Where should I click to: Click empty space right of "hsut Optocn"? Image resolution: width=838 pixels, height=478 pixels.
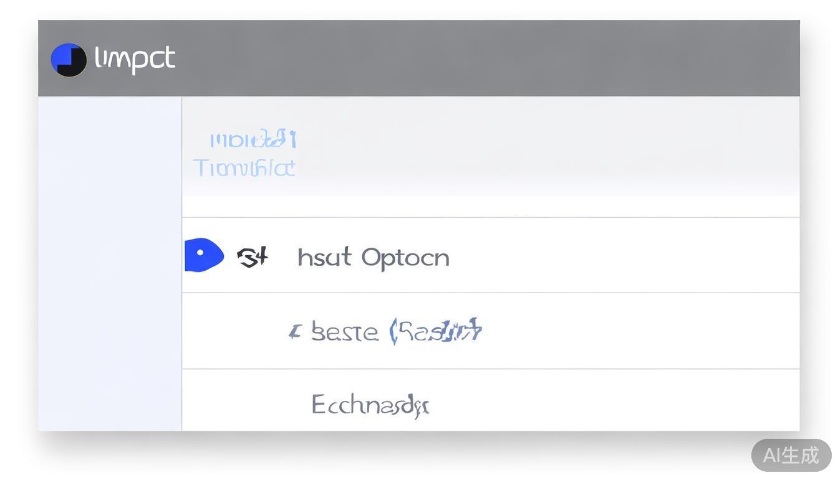click(x=624, y=256)
